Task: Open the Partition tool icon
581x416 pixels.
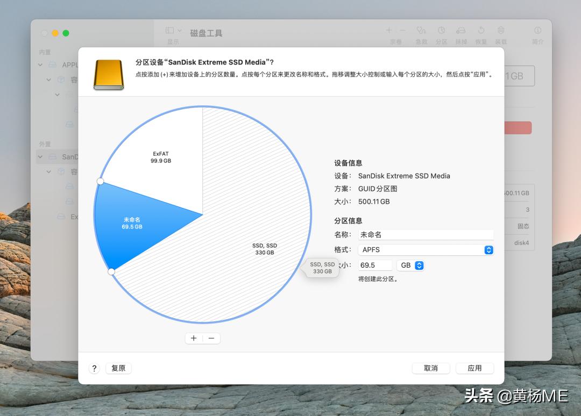Action: 441,31
